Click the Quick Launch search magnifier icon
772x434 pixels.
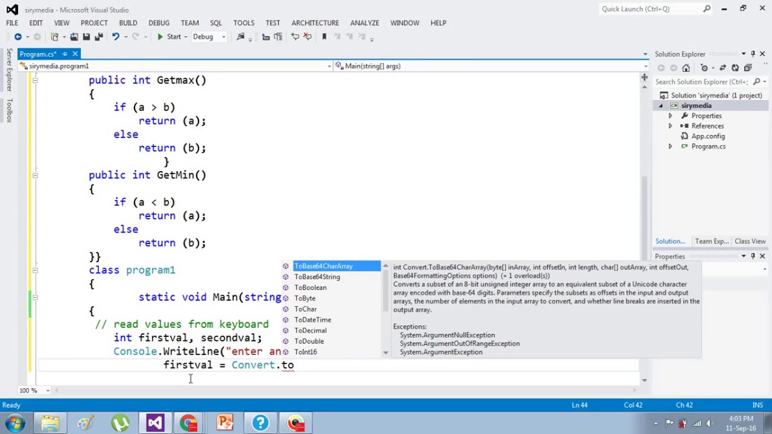point(707,9)
